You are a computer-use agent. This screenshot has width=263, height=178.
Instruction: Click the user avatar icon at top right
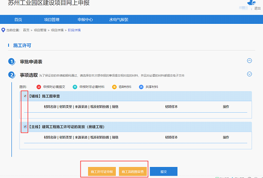251,2
